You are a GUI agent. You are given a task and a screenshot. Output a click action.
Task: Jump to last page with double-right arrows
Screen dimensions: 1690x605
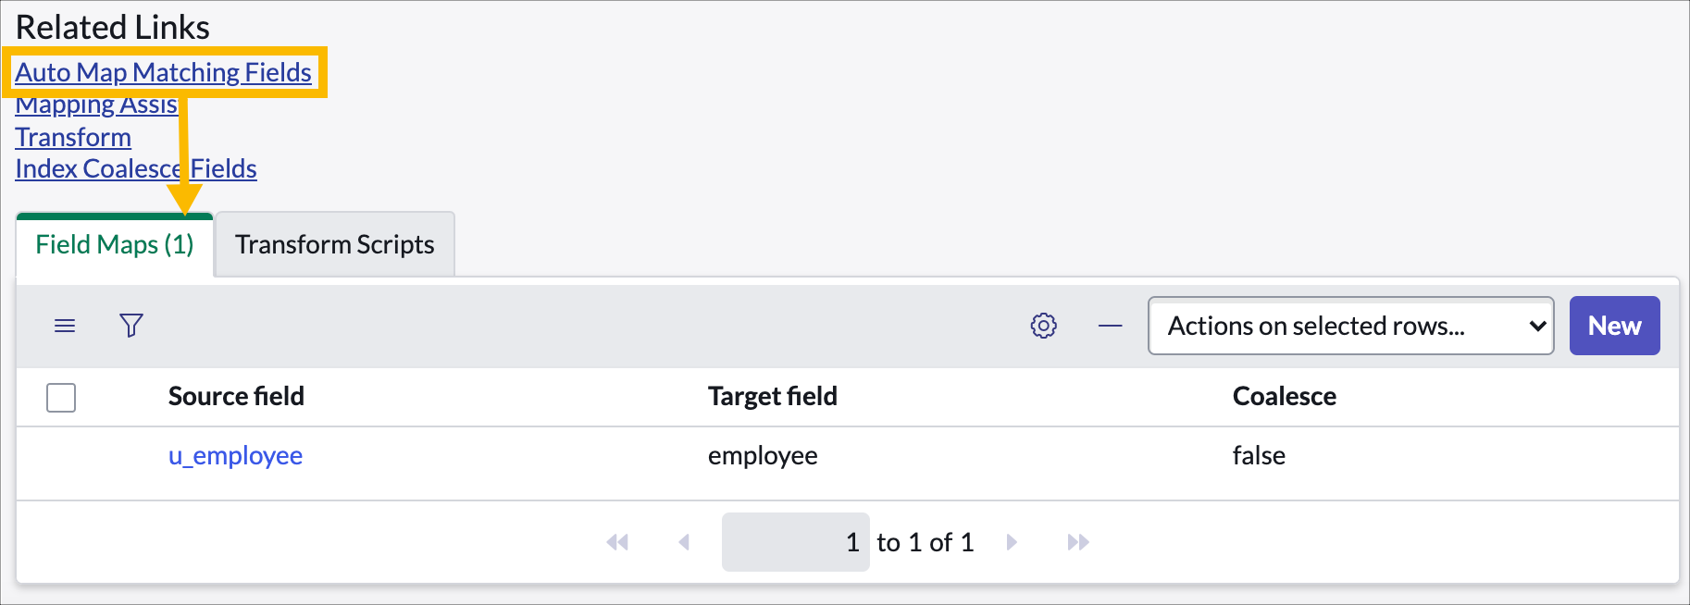click(x=1078, y=542)
